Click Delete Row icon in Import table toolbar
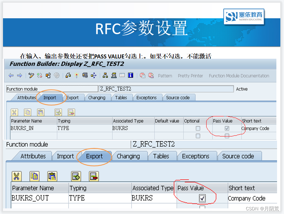 [x=71, y=112]
